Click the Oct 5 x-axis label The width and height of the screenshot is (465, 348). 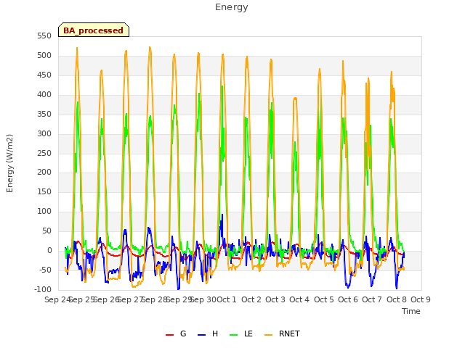[x=324, y=299]
